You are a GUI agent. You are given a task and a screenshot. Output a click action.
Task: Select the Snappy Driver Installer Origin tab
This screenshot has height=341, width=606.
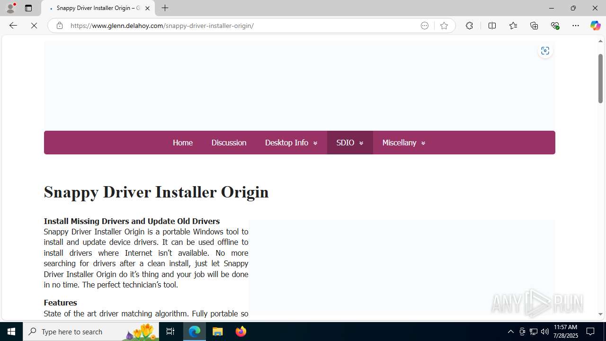click(98, 8)
